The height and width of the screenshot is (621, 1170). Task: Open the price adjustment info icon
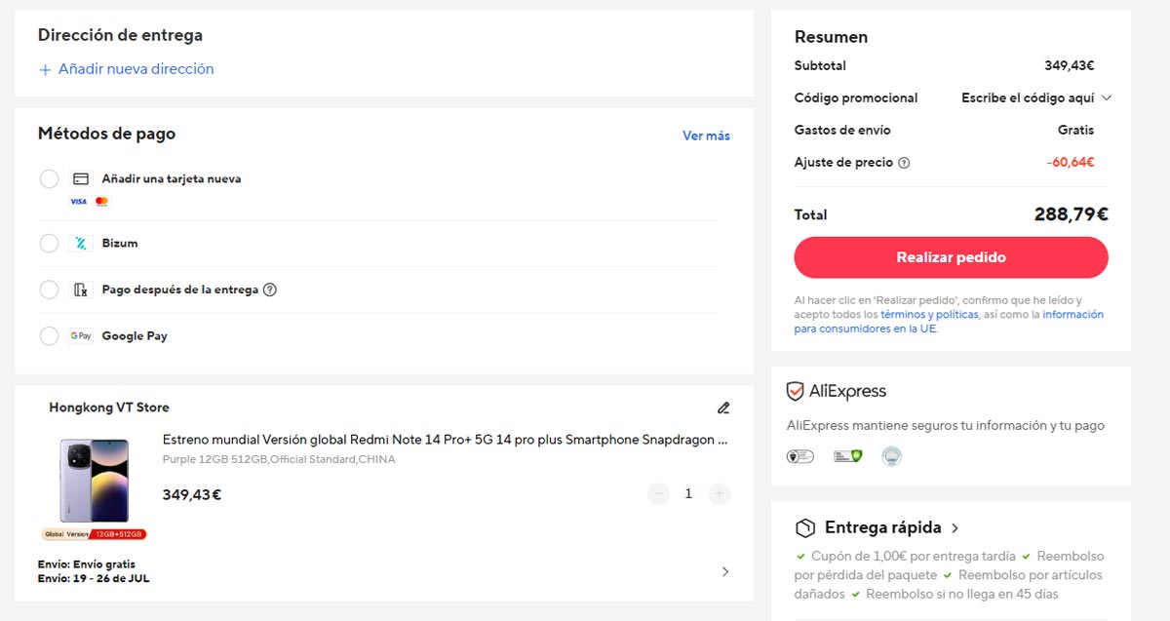pyautogui.click(x=904, y=163)
